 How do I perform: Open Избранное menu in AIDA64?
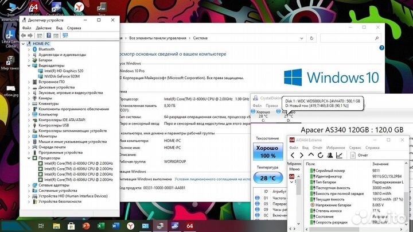coord(336,148)
